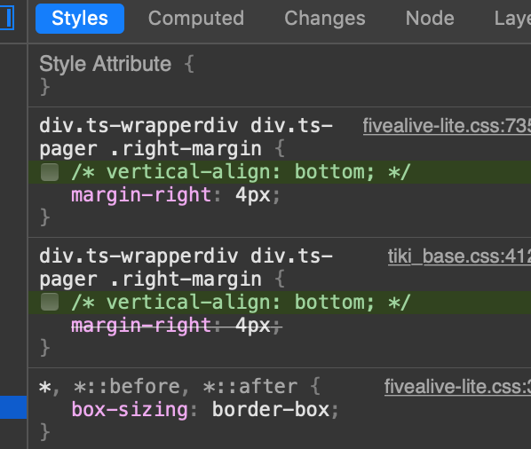531x449 pixels.
Task: Follow the fivealive-lite.css link beside the *::before rule
Action: click(457, 387)
